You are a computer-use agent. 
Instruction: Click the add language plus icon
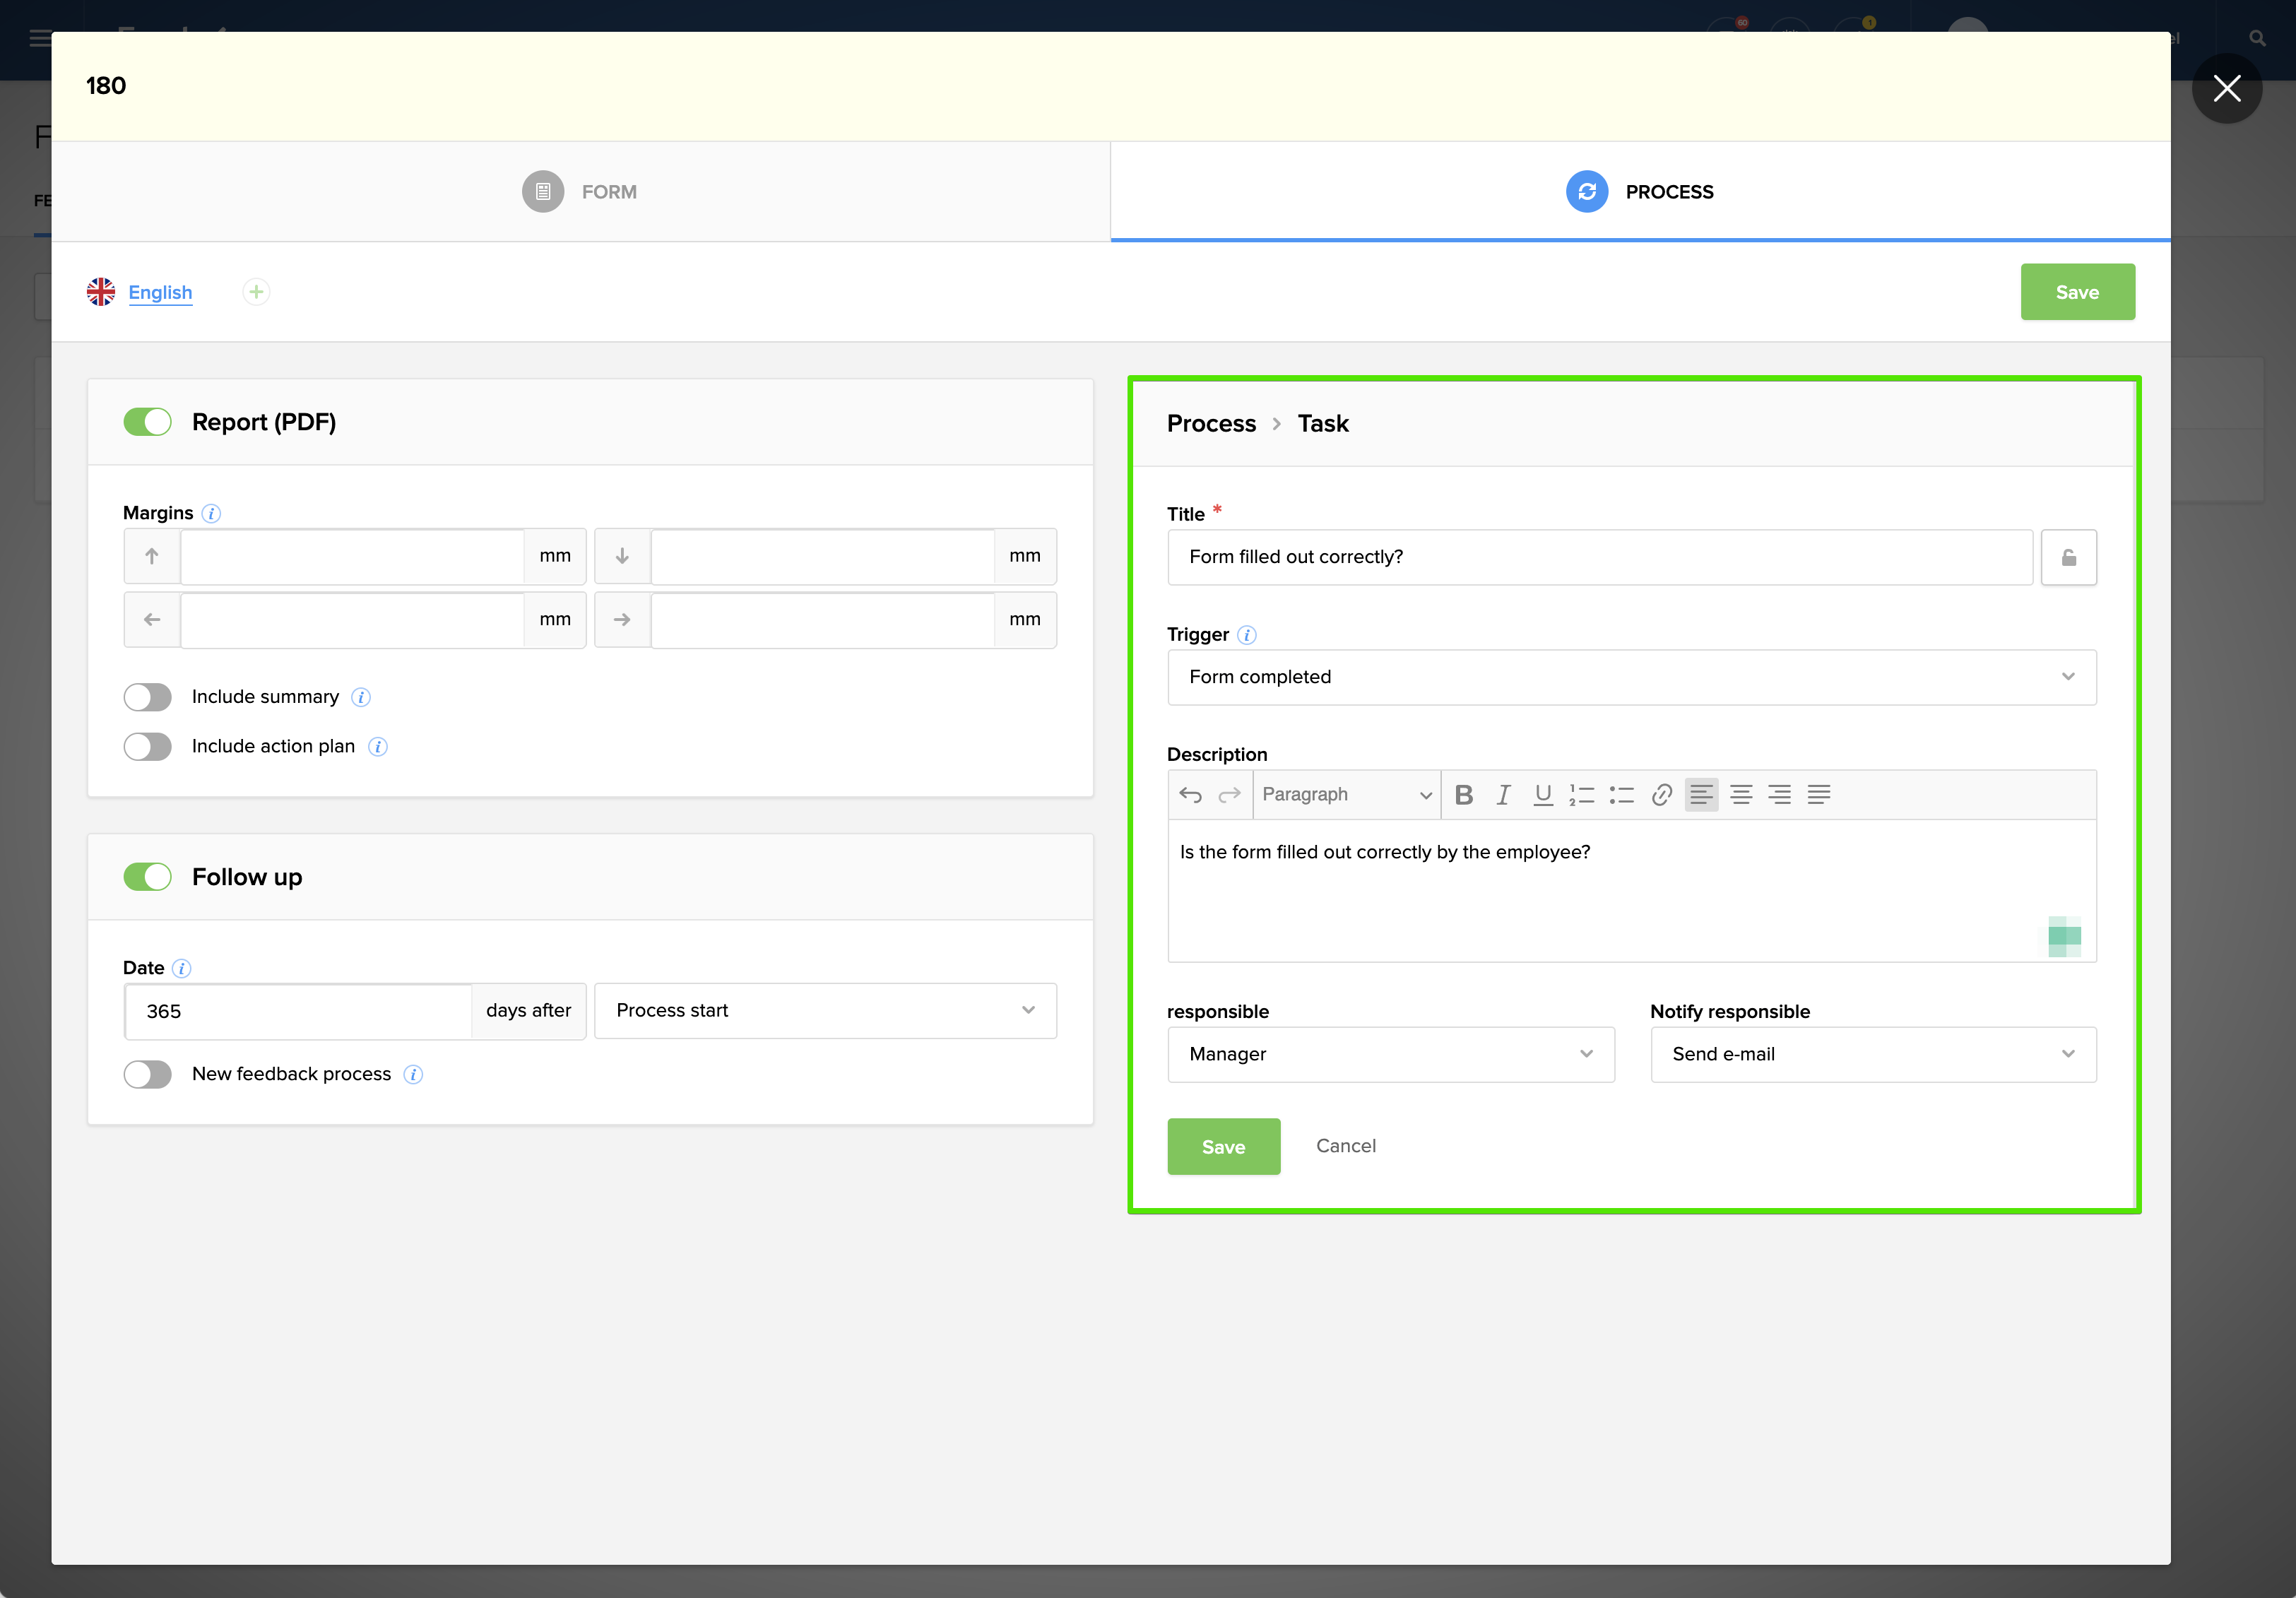[x=256, y=292]
